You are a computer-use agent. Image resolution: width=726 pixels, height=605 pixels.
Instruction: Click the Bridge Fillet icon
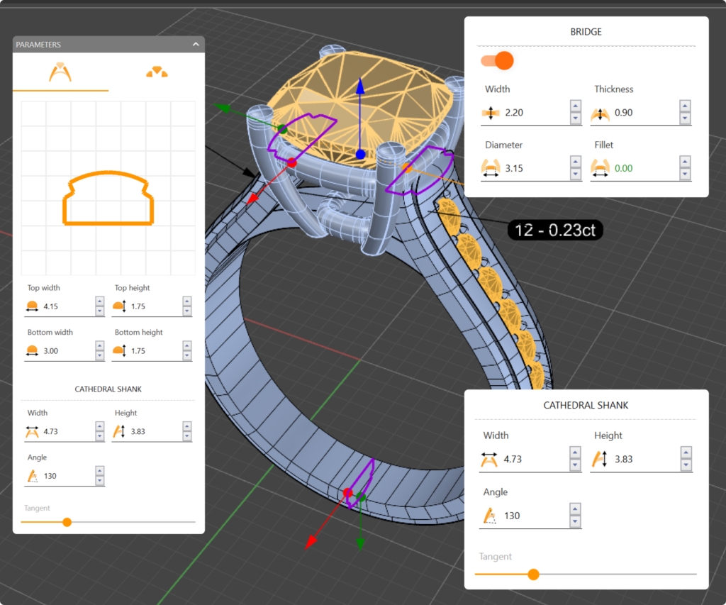click(x=601, y=168)
